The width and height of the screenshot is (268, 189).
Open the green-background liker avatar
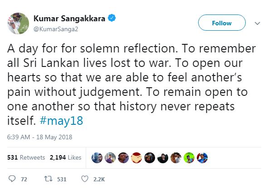(x=189, y=158)
